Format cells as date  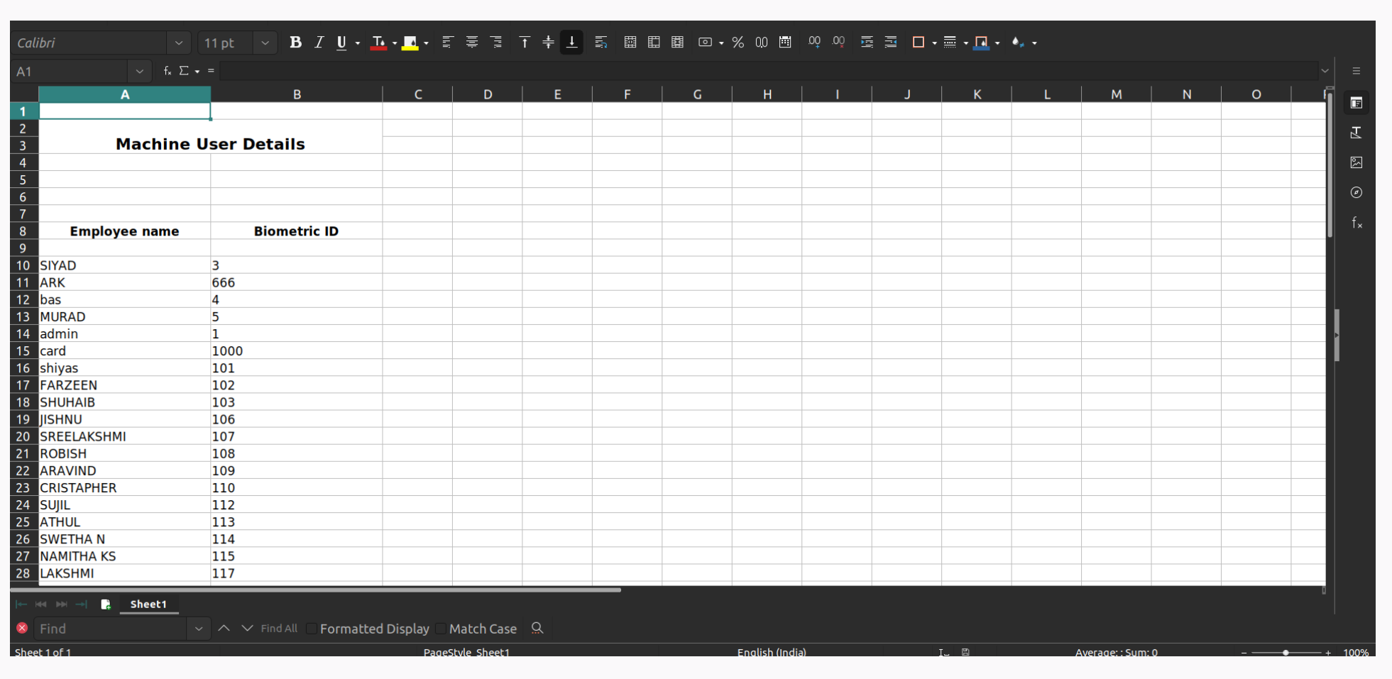pyautogui.click(x=785, y=43)
